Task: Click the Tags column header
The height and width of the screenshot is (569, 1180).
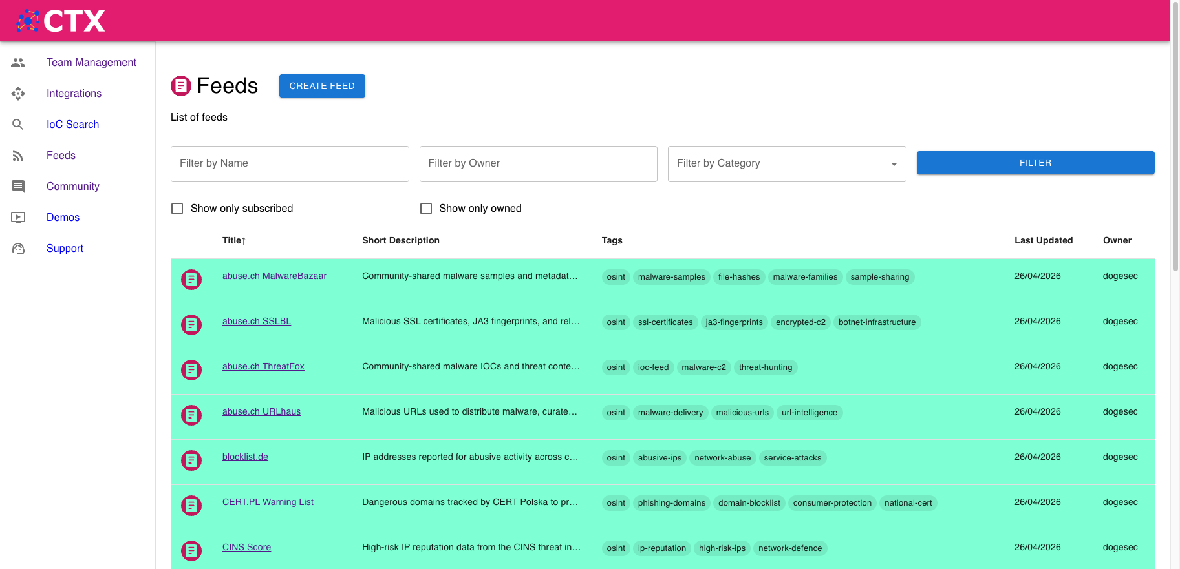Action: (x=612, y=240)
